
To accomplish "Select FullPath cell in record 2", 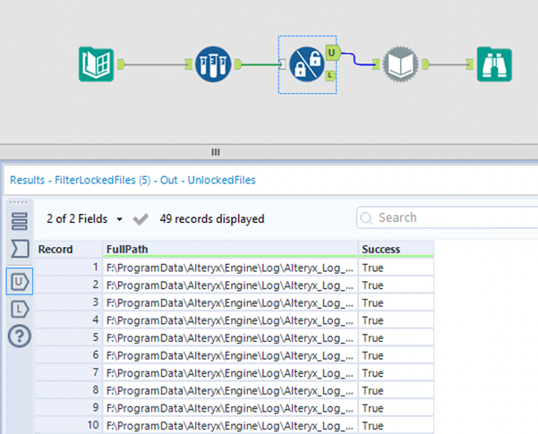I will (x=230, y=285).
